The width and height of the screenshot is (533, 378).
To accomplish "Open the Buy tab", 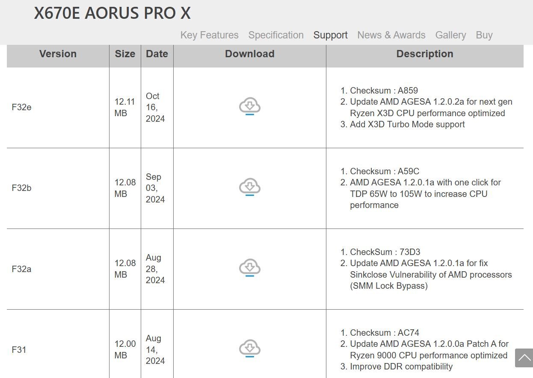I will [x=484, y=35].
